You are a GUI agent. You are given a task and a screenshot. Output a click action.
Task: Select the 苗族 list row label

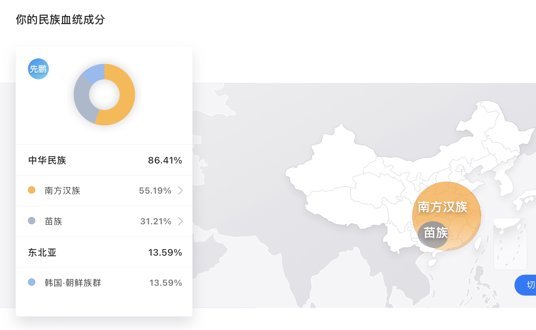click(x=53, y=221)
